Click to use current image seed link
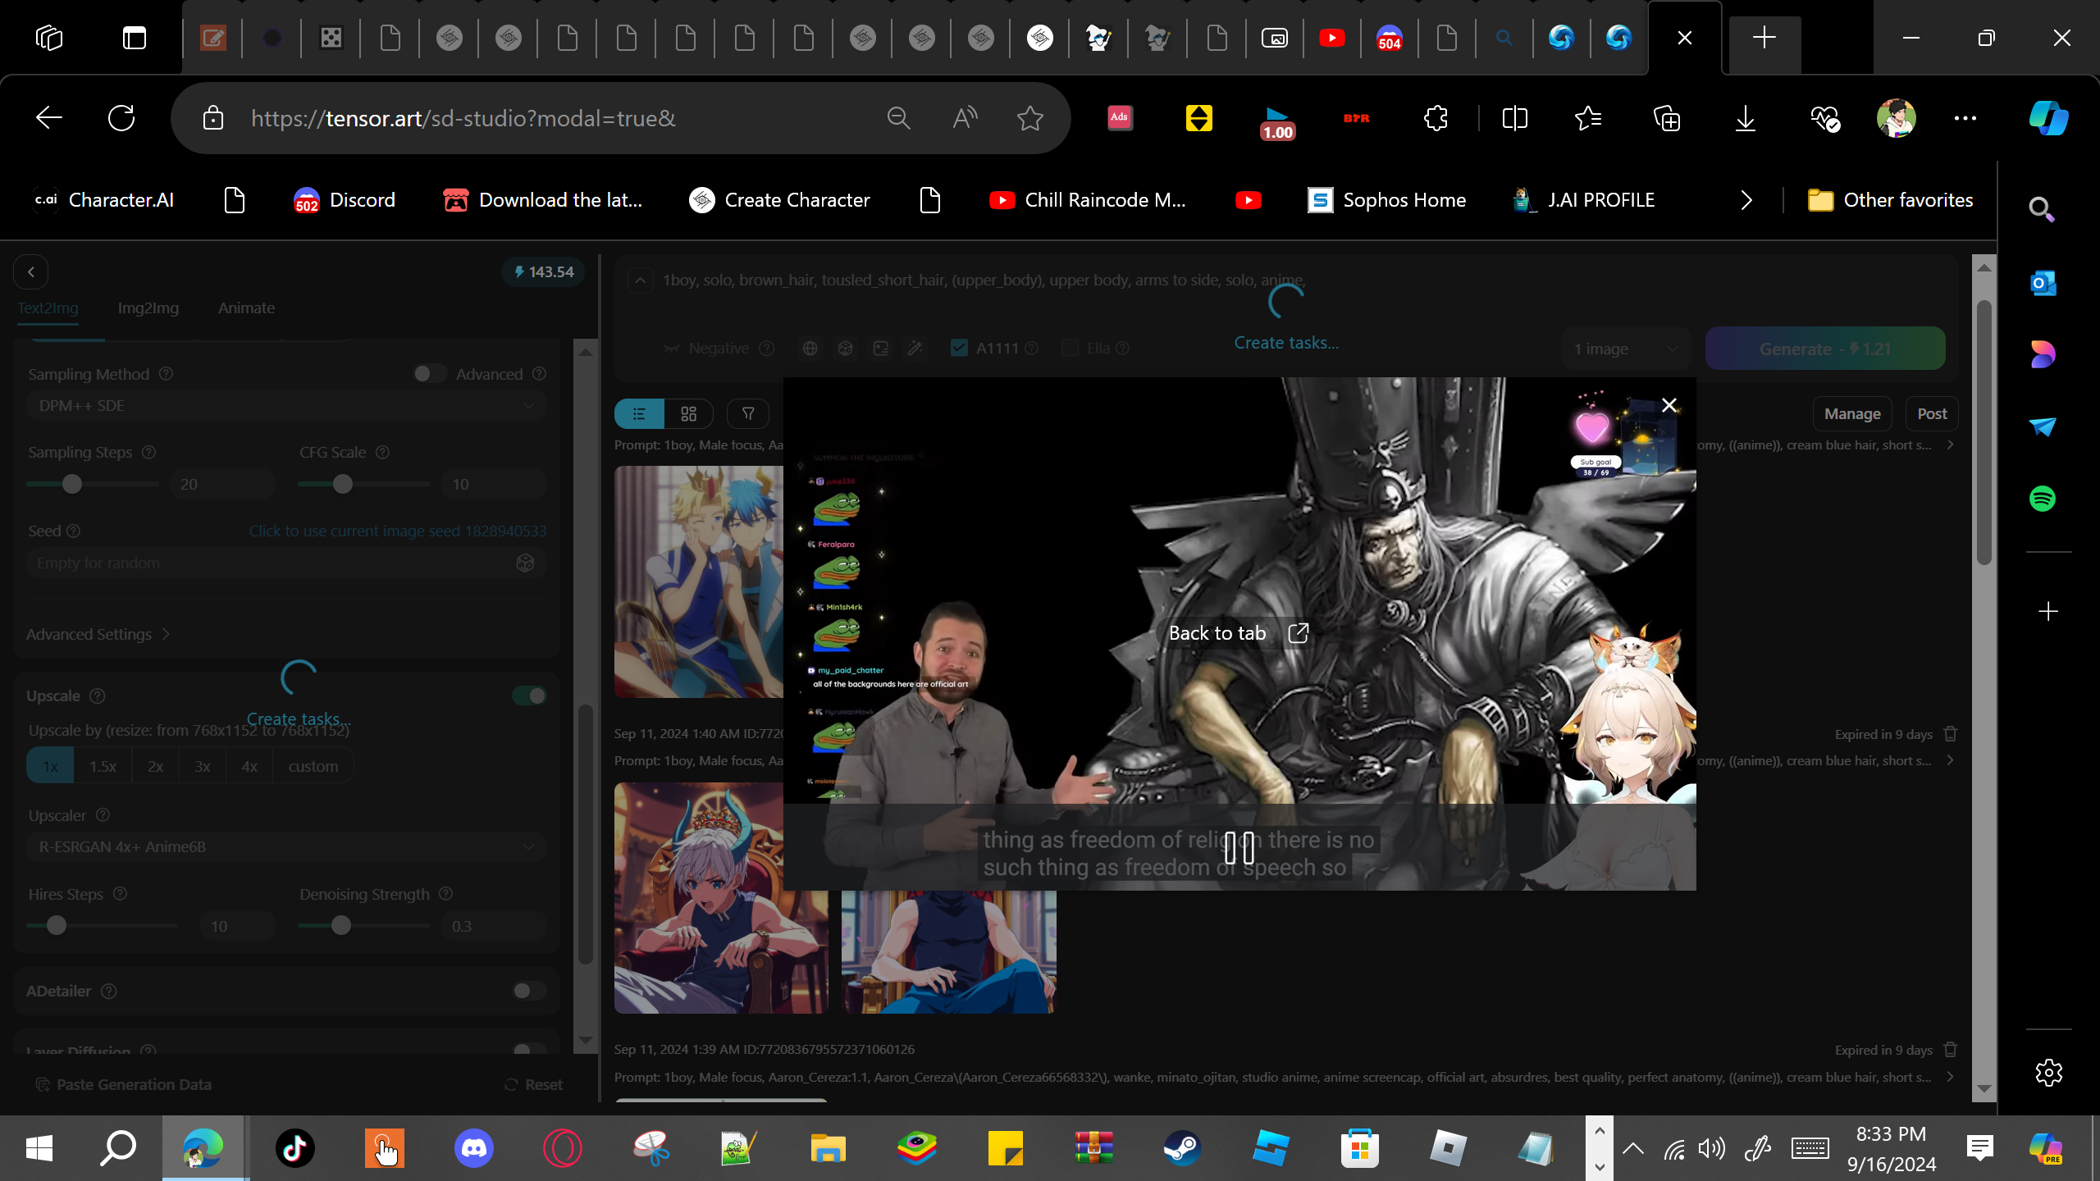Screen dimensions: 2100x1181 tap(398, 531)
